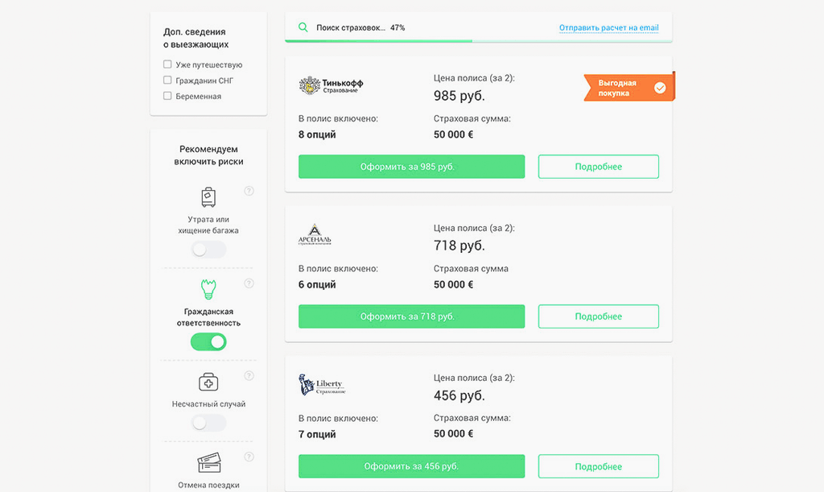Disable the Гражданская ответственность toggle
Image resolution: width=824 pixels, height=492 pixels.
point(208,342)
